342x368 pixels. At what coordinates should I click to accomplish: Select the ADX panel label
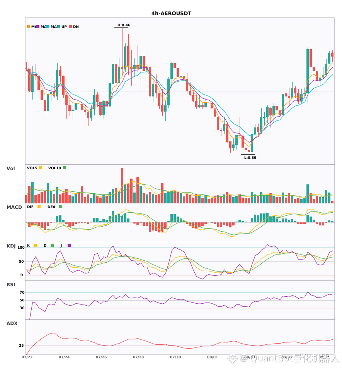pyautogui.click(x=12, y=323)
